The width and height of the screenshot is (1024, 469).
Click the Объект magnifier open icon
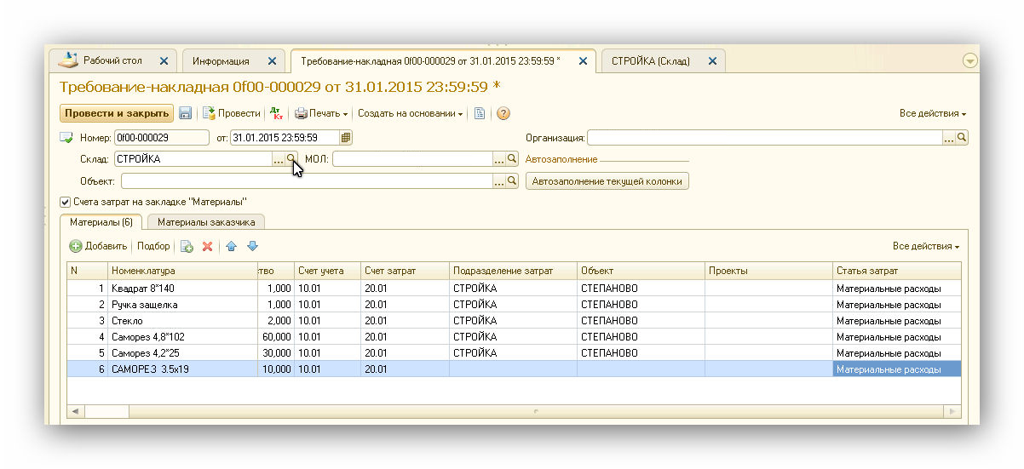coord(512,180)
